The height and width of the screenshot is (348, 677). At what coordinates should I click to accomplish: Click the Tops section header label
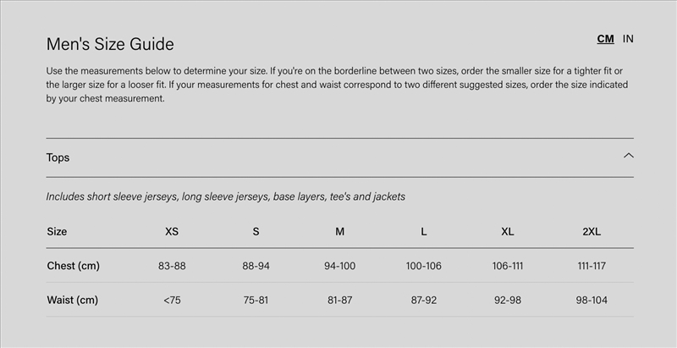(58, 157)
